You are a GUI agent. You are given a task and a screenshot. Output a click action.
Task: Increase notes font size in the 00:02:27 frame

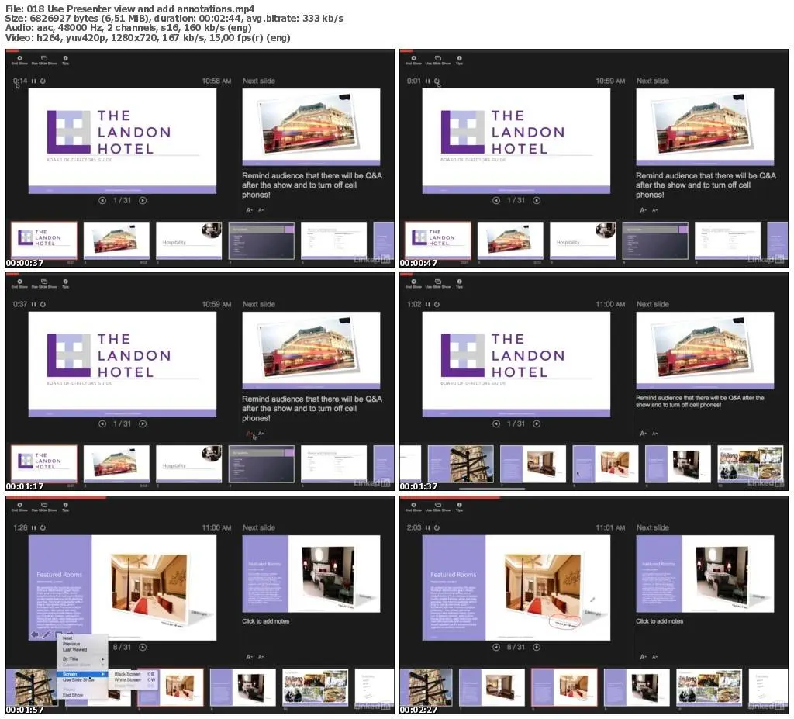[x=643, y=657]
